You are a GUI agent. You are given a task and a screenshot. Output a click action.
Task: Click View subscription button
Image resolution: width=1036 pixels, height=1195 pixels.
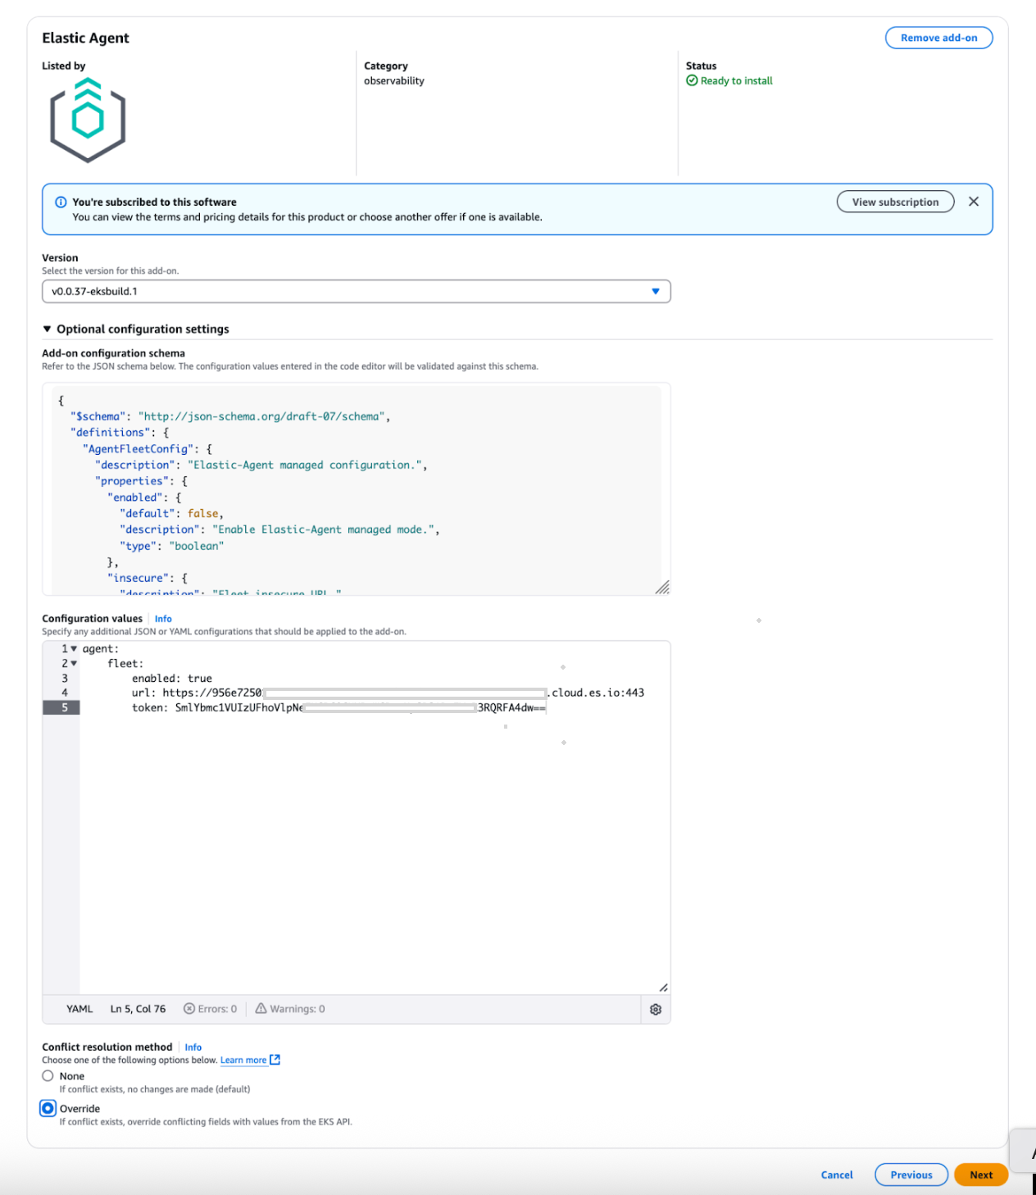click(895, 202)
